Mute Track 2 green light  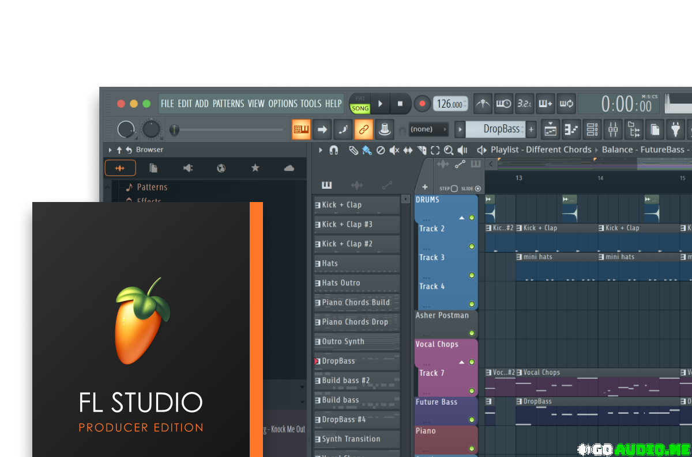point(471,246)
